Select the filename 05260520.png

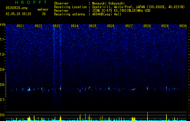[x=17, y=8]
